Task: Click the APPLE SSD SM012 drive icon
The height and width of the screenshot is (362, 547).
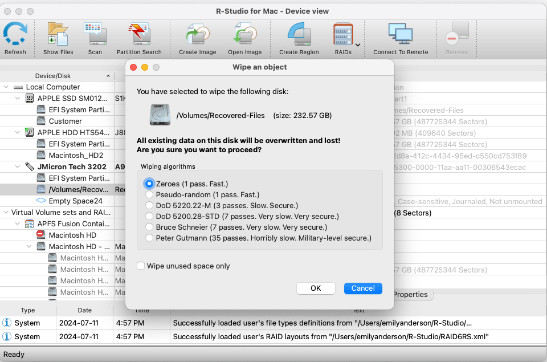Action: tap(30, 99)
